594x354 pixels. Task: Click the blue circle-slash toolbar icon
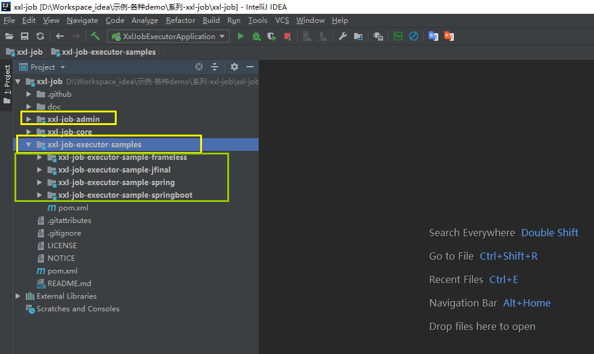tap(414, 36)
